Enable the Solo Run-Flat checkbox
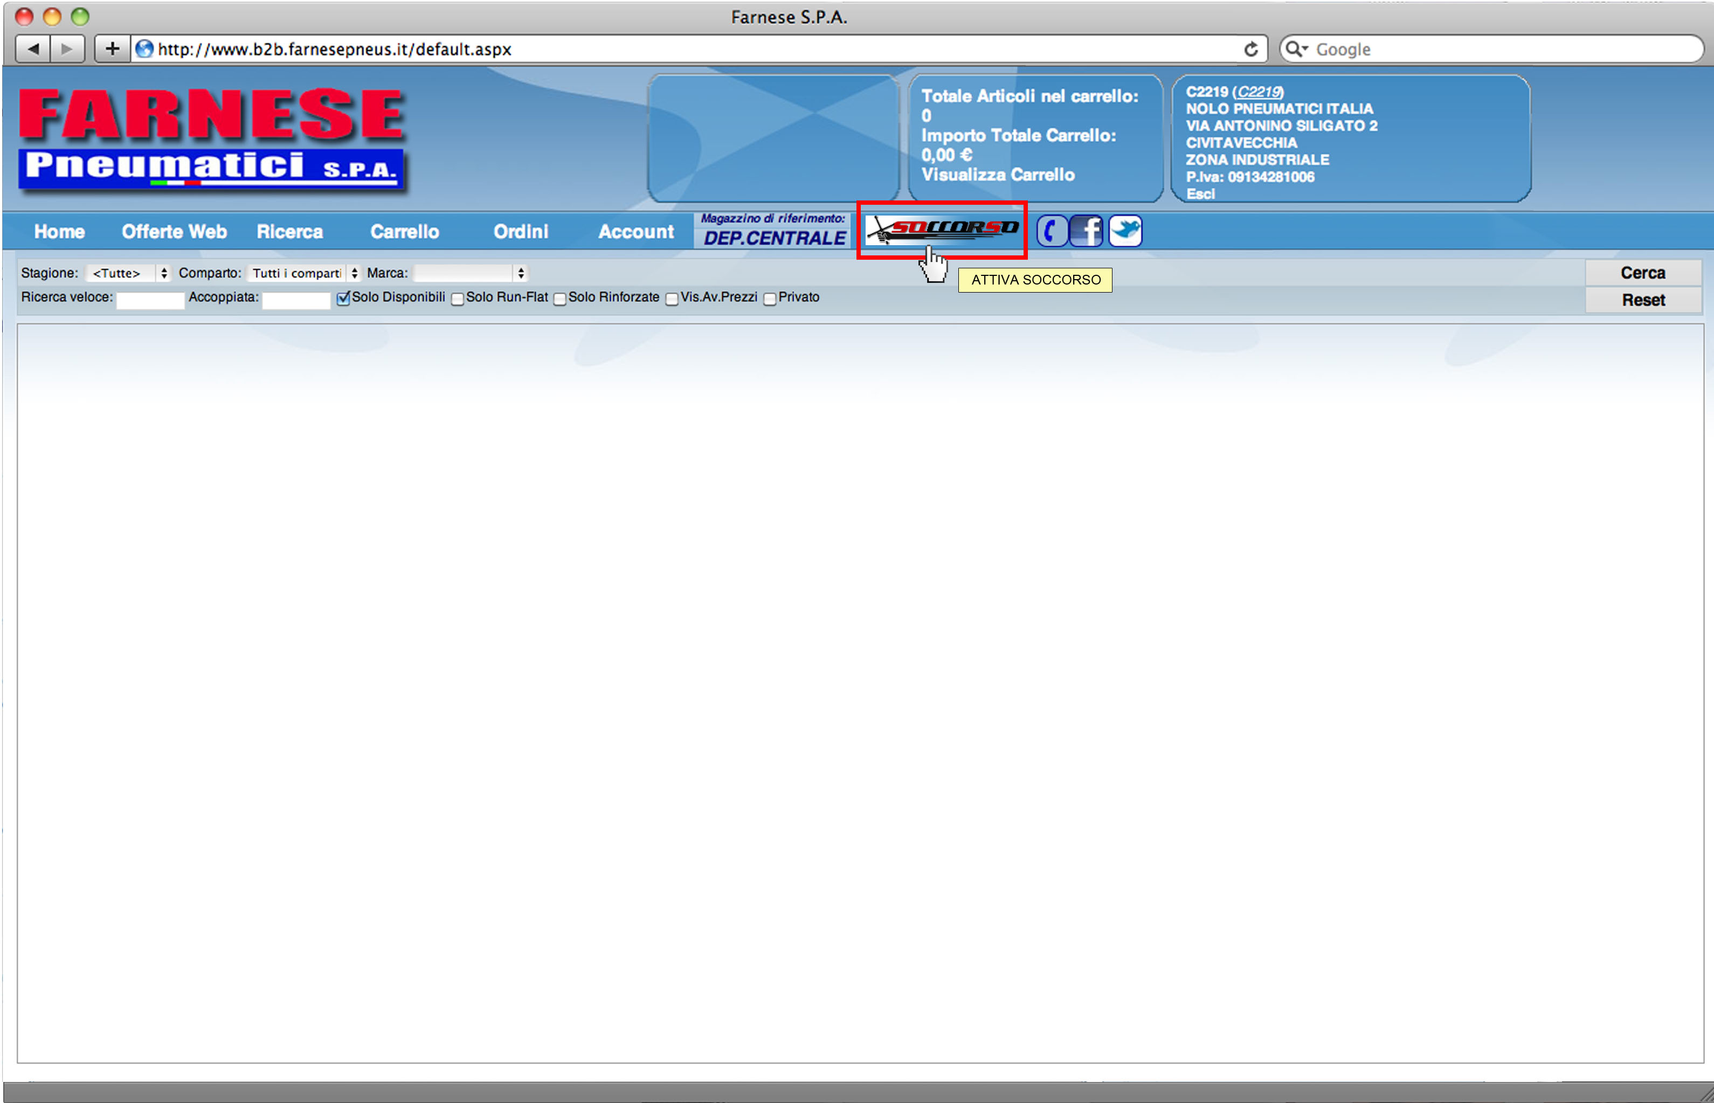 [x=457, y=299]
